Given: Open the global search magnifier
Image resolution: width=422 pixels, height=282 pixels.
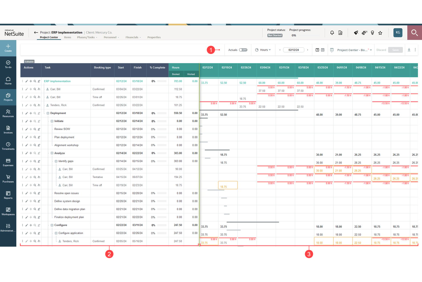Looking at the screenshot, I should click(415, 33).
